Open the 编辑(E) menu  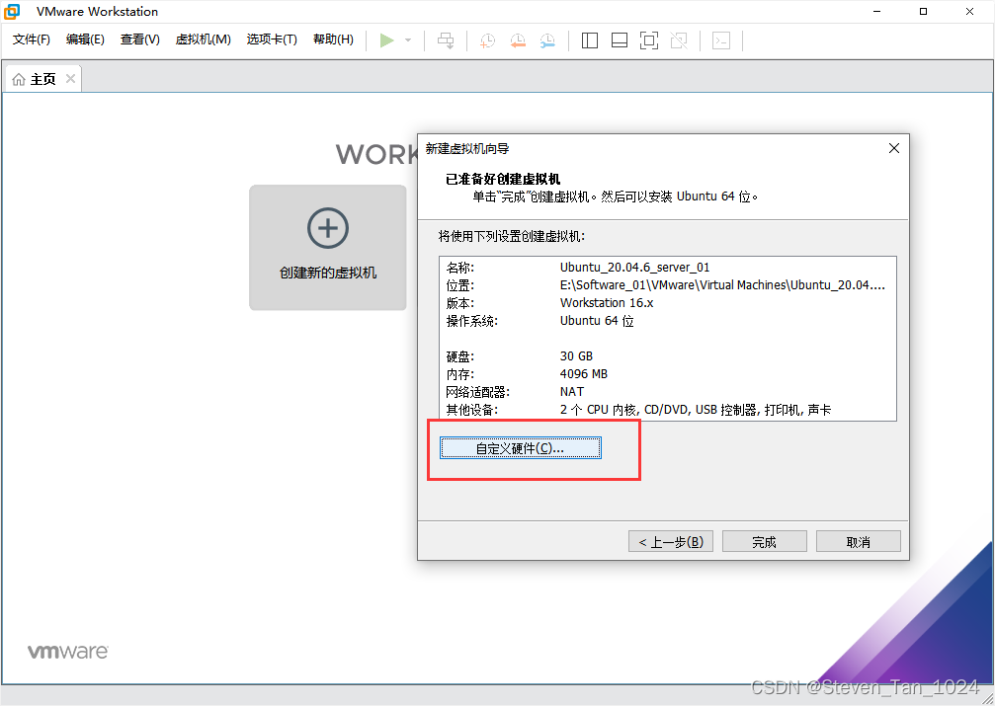85,39
